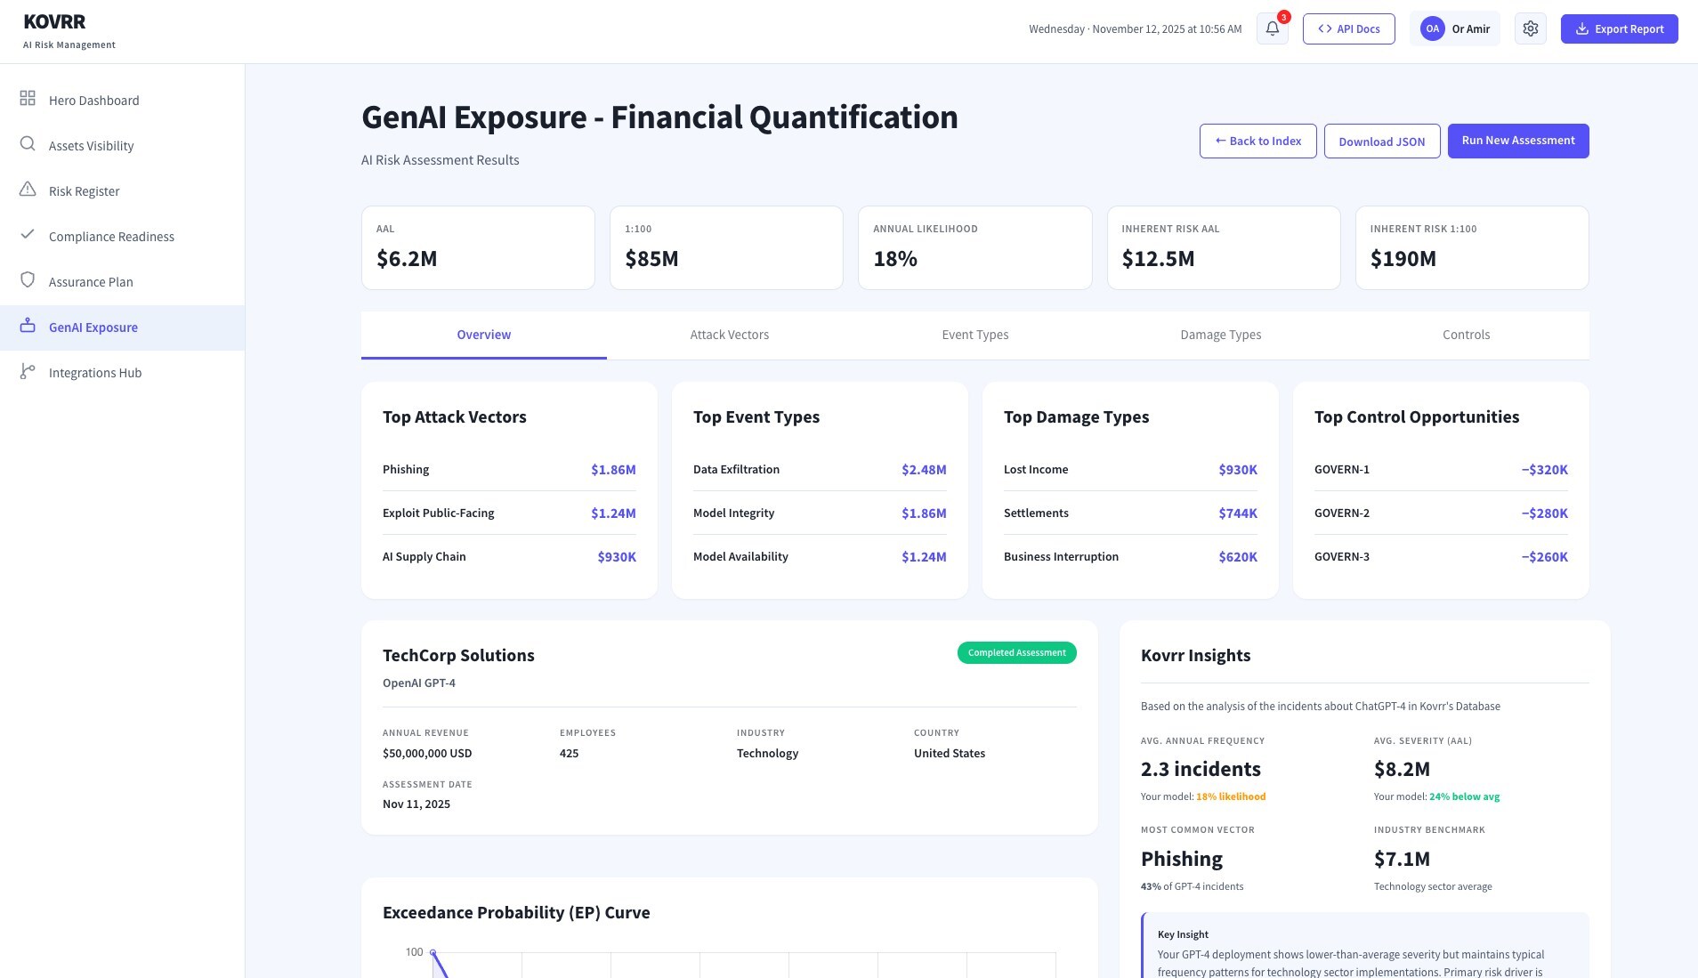Image resolution: width=1698 pixels, height=978 pixels.
Task: Click the Risk Register warning icon
Action: pos(28,190)
